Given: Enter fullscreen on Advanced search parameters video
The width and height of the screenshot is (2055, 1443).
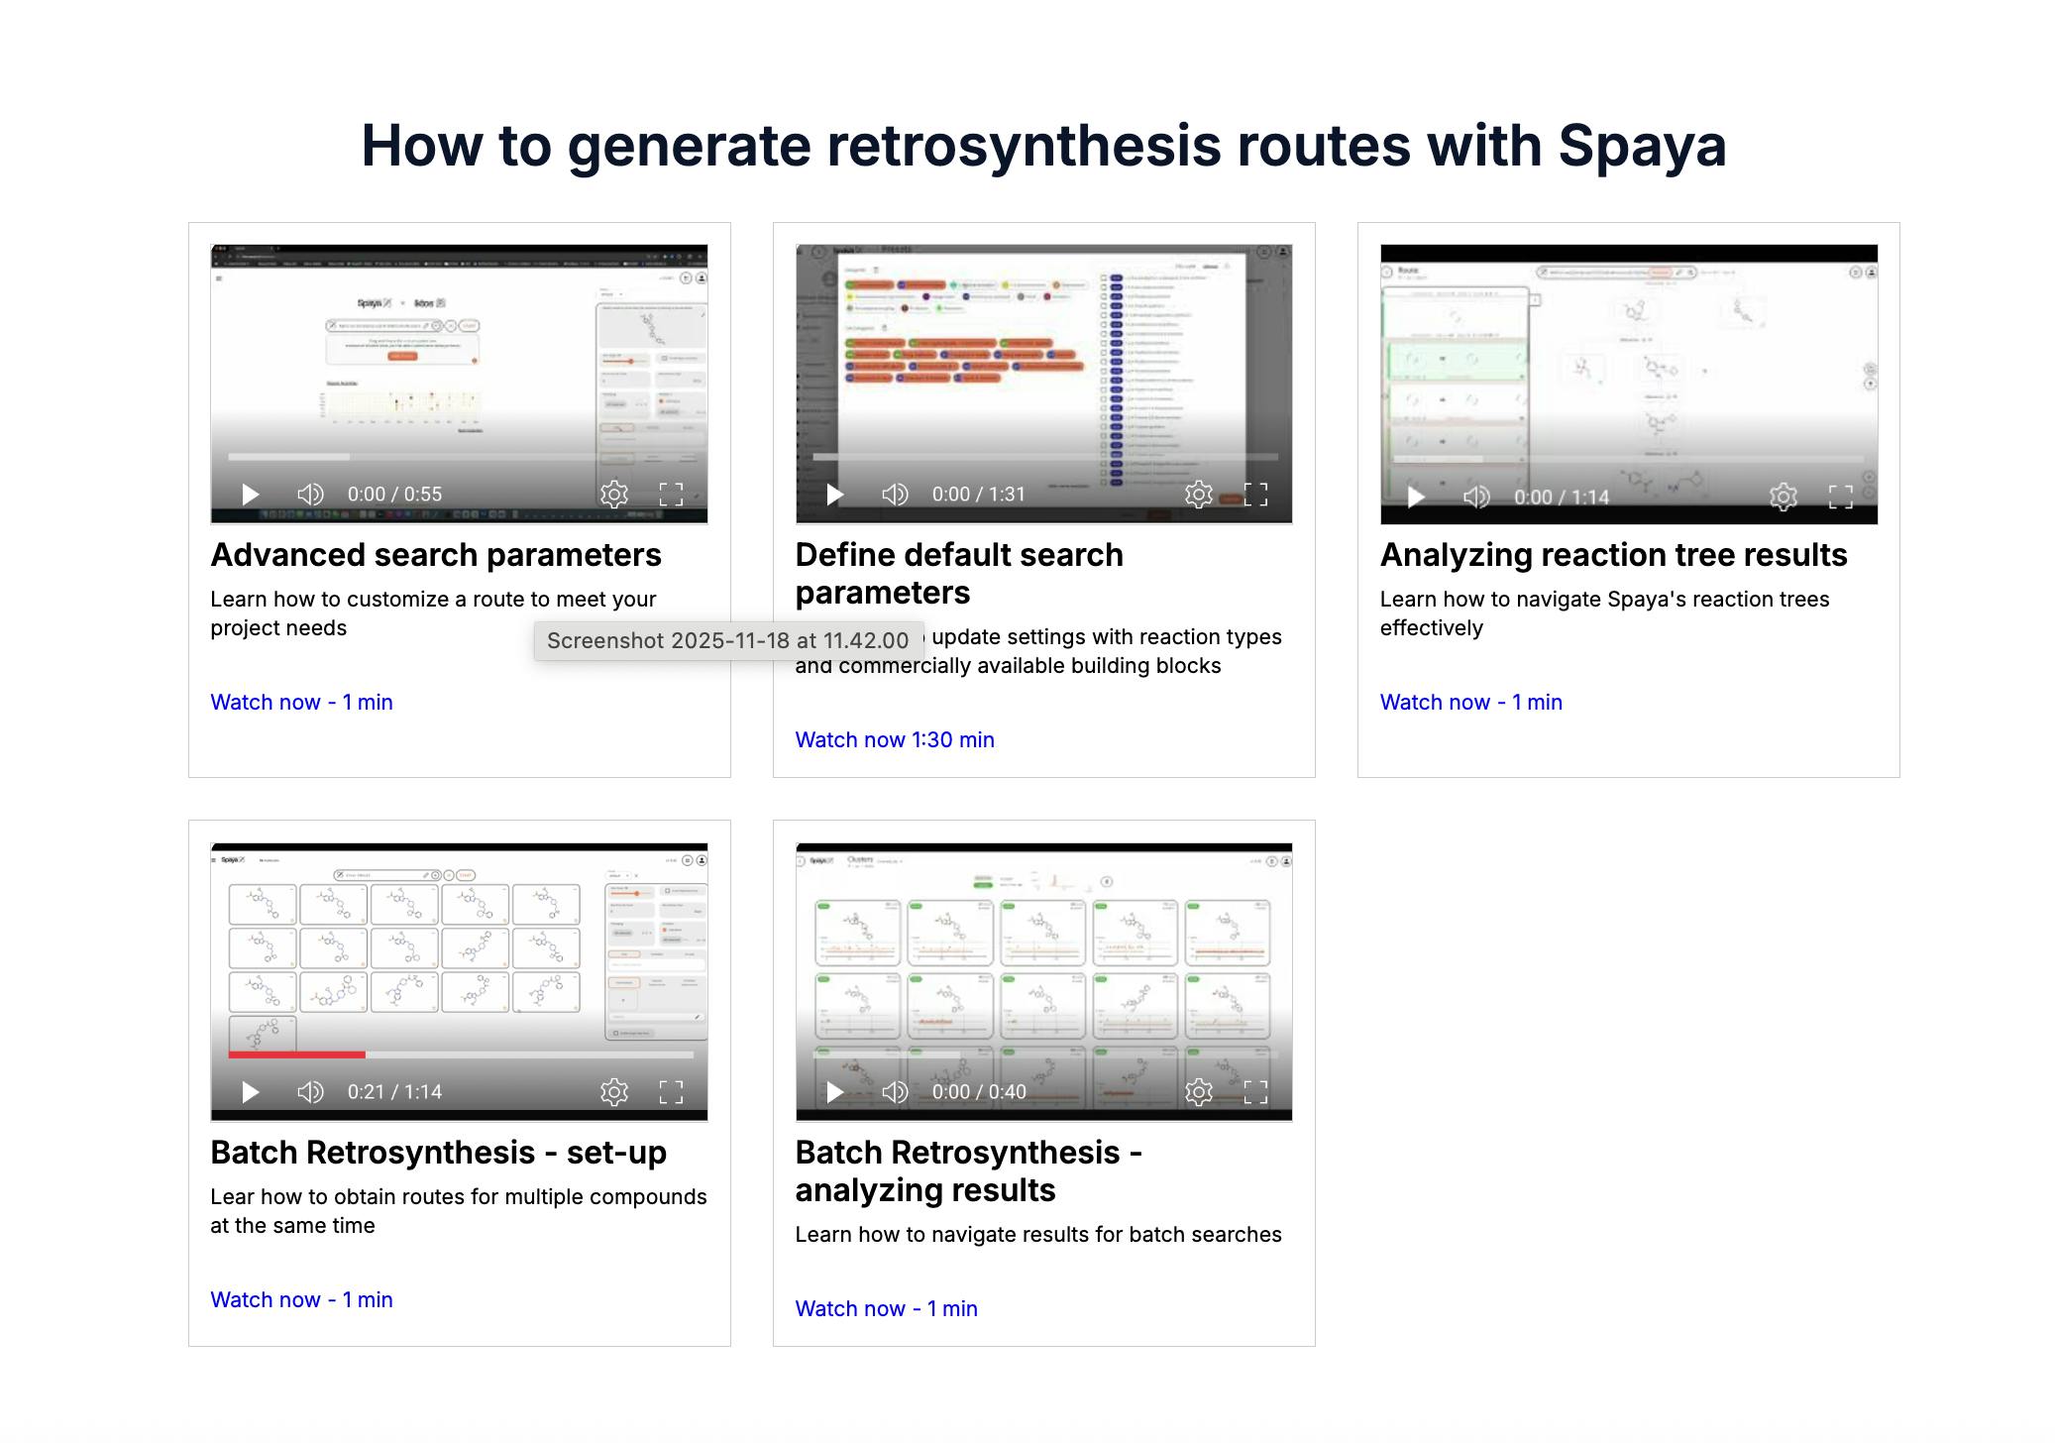Looking at the screenshot, I should [672, 495].
